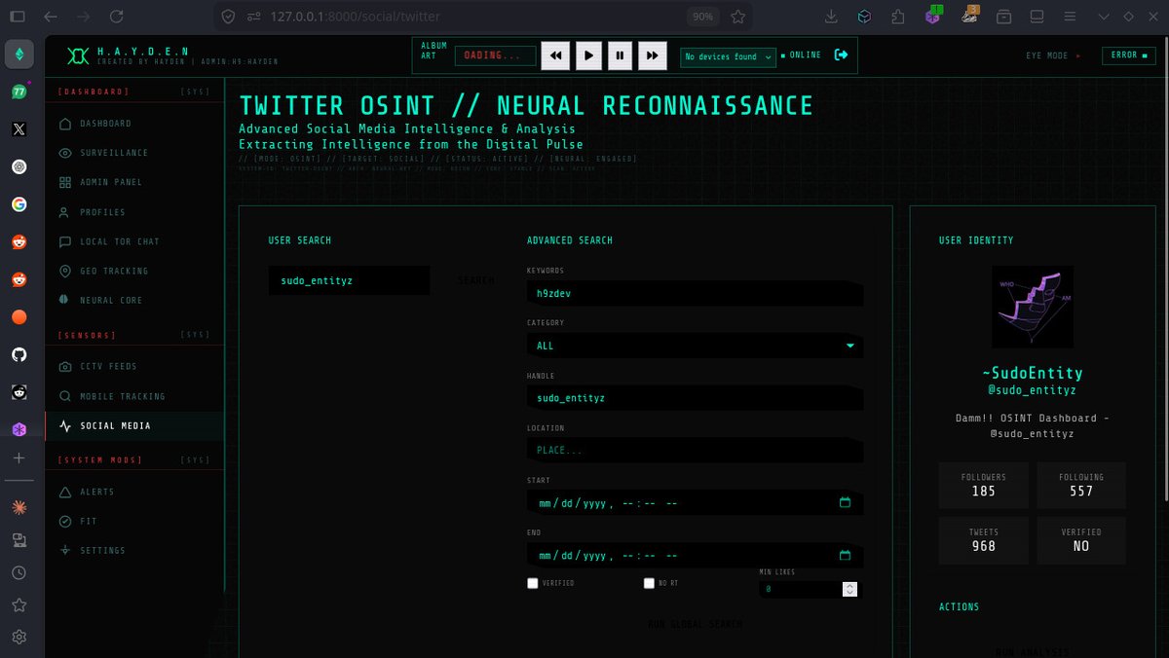This screenshot has width=1169, height=658.
Task: Click the Alerts triangle icon
Action: click(65, 492)
